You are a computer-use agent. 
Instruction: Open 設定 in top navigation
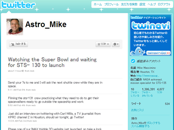pos(142,4)
